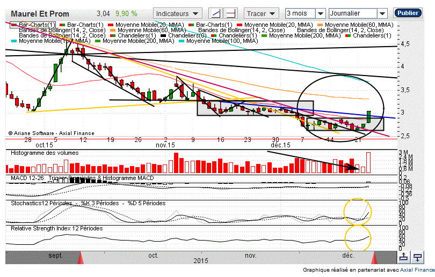Click the oct.15 date axis label
435x277 pixels.
44,145
